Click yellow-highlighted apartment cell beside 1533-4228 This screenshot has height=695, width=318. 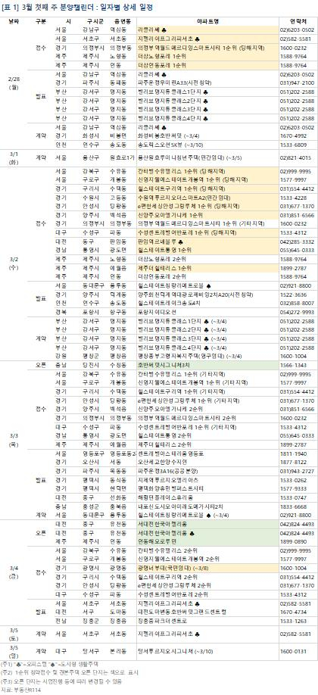click(207, 199)
